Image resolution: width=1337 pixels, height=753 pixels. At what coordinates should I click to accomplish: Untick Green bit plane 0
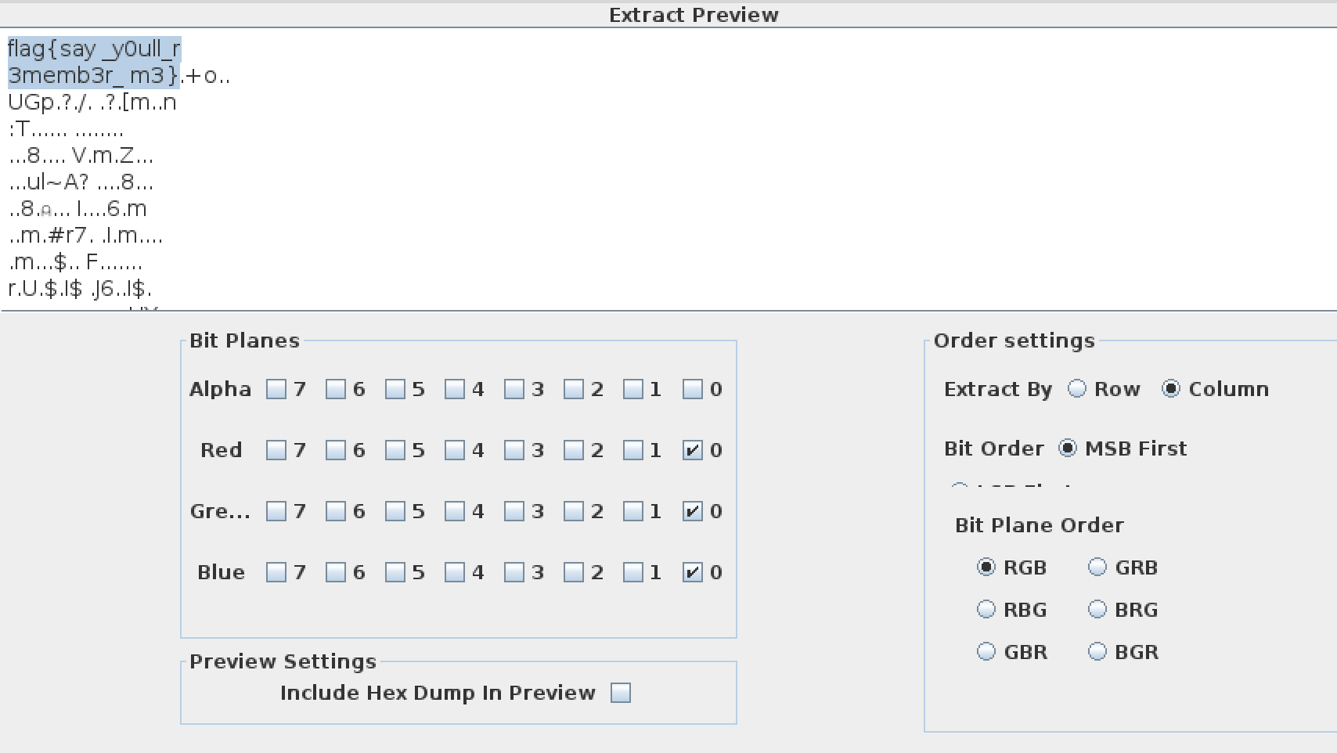[x=693, y=511]
